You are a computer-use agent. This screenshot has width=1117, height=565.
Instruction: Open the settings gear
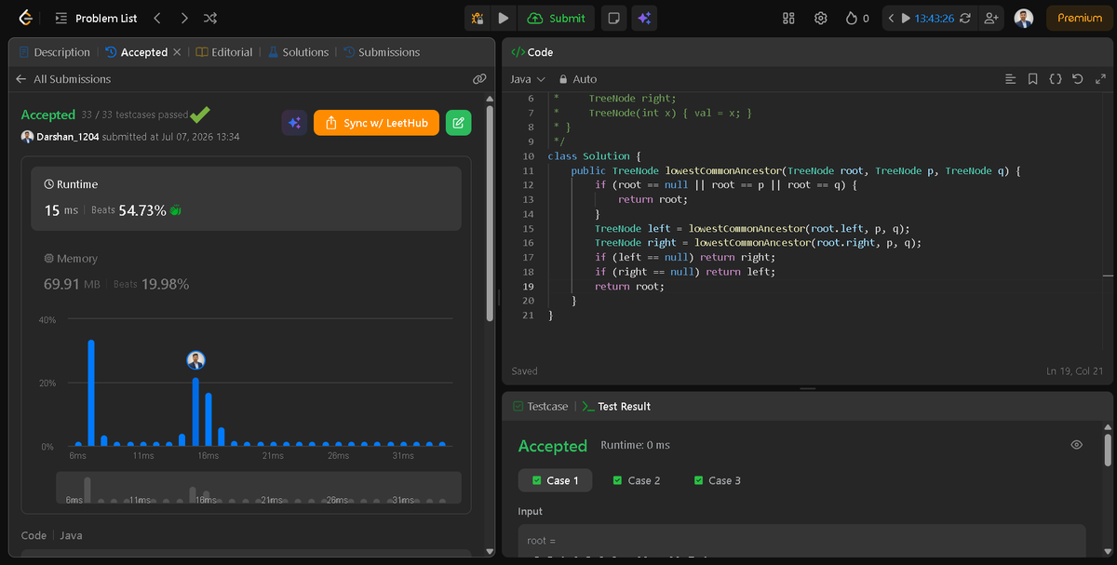[x=820, y=18]
